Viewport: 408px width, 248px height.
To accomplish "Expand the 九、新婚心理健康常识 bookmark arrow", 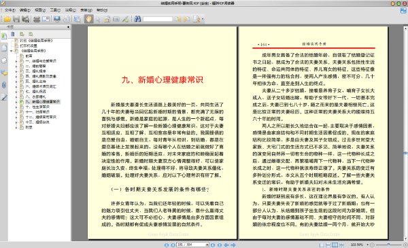I will (16, 102).
